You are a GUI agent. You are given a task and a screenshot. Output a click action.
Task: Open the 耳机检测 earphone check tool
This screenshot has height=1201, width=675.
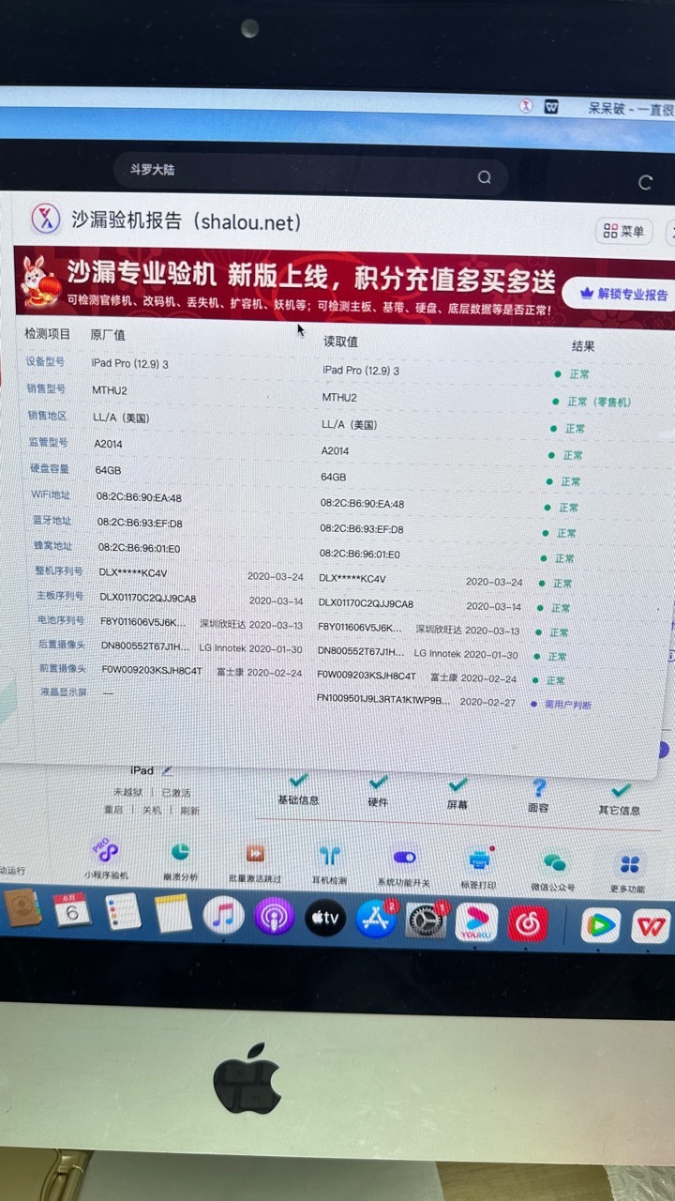(330, 855)
